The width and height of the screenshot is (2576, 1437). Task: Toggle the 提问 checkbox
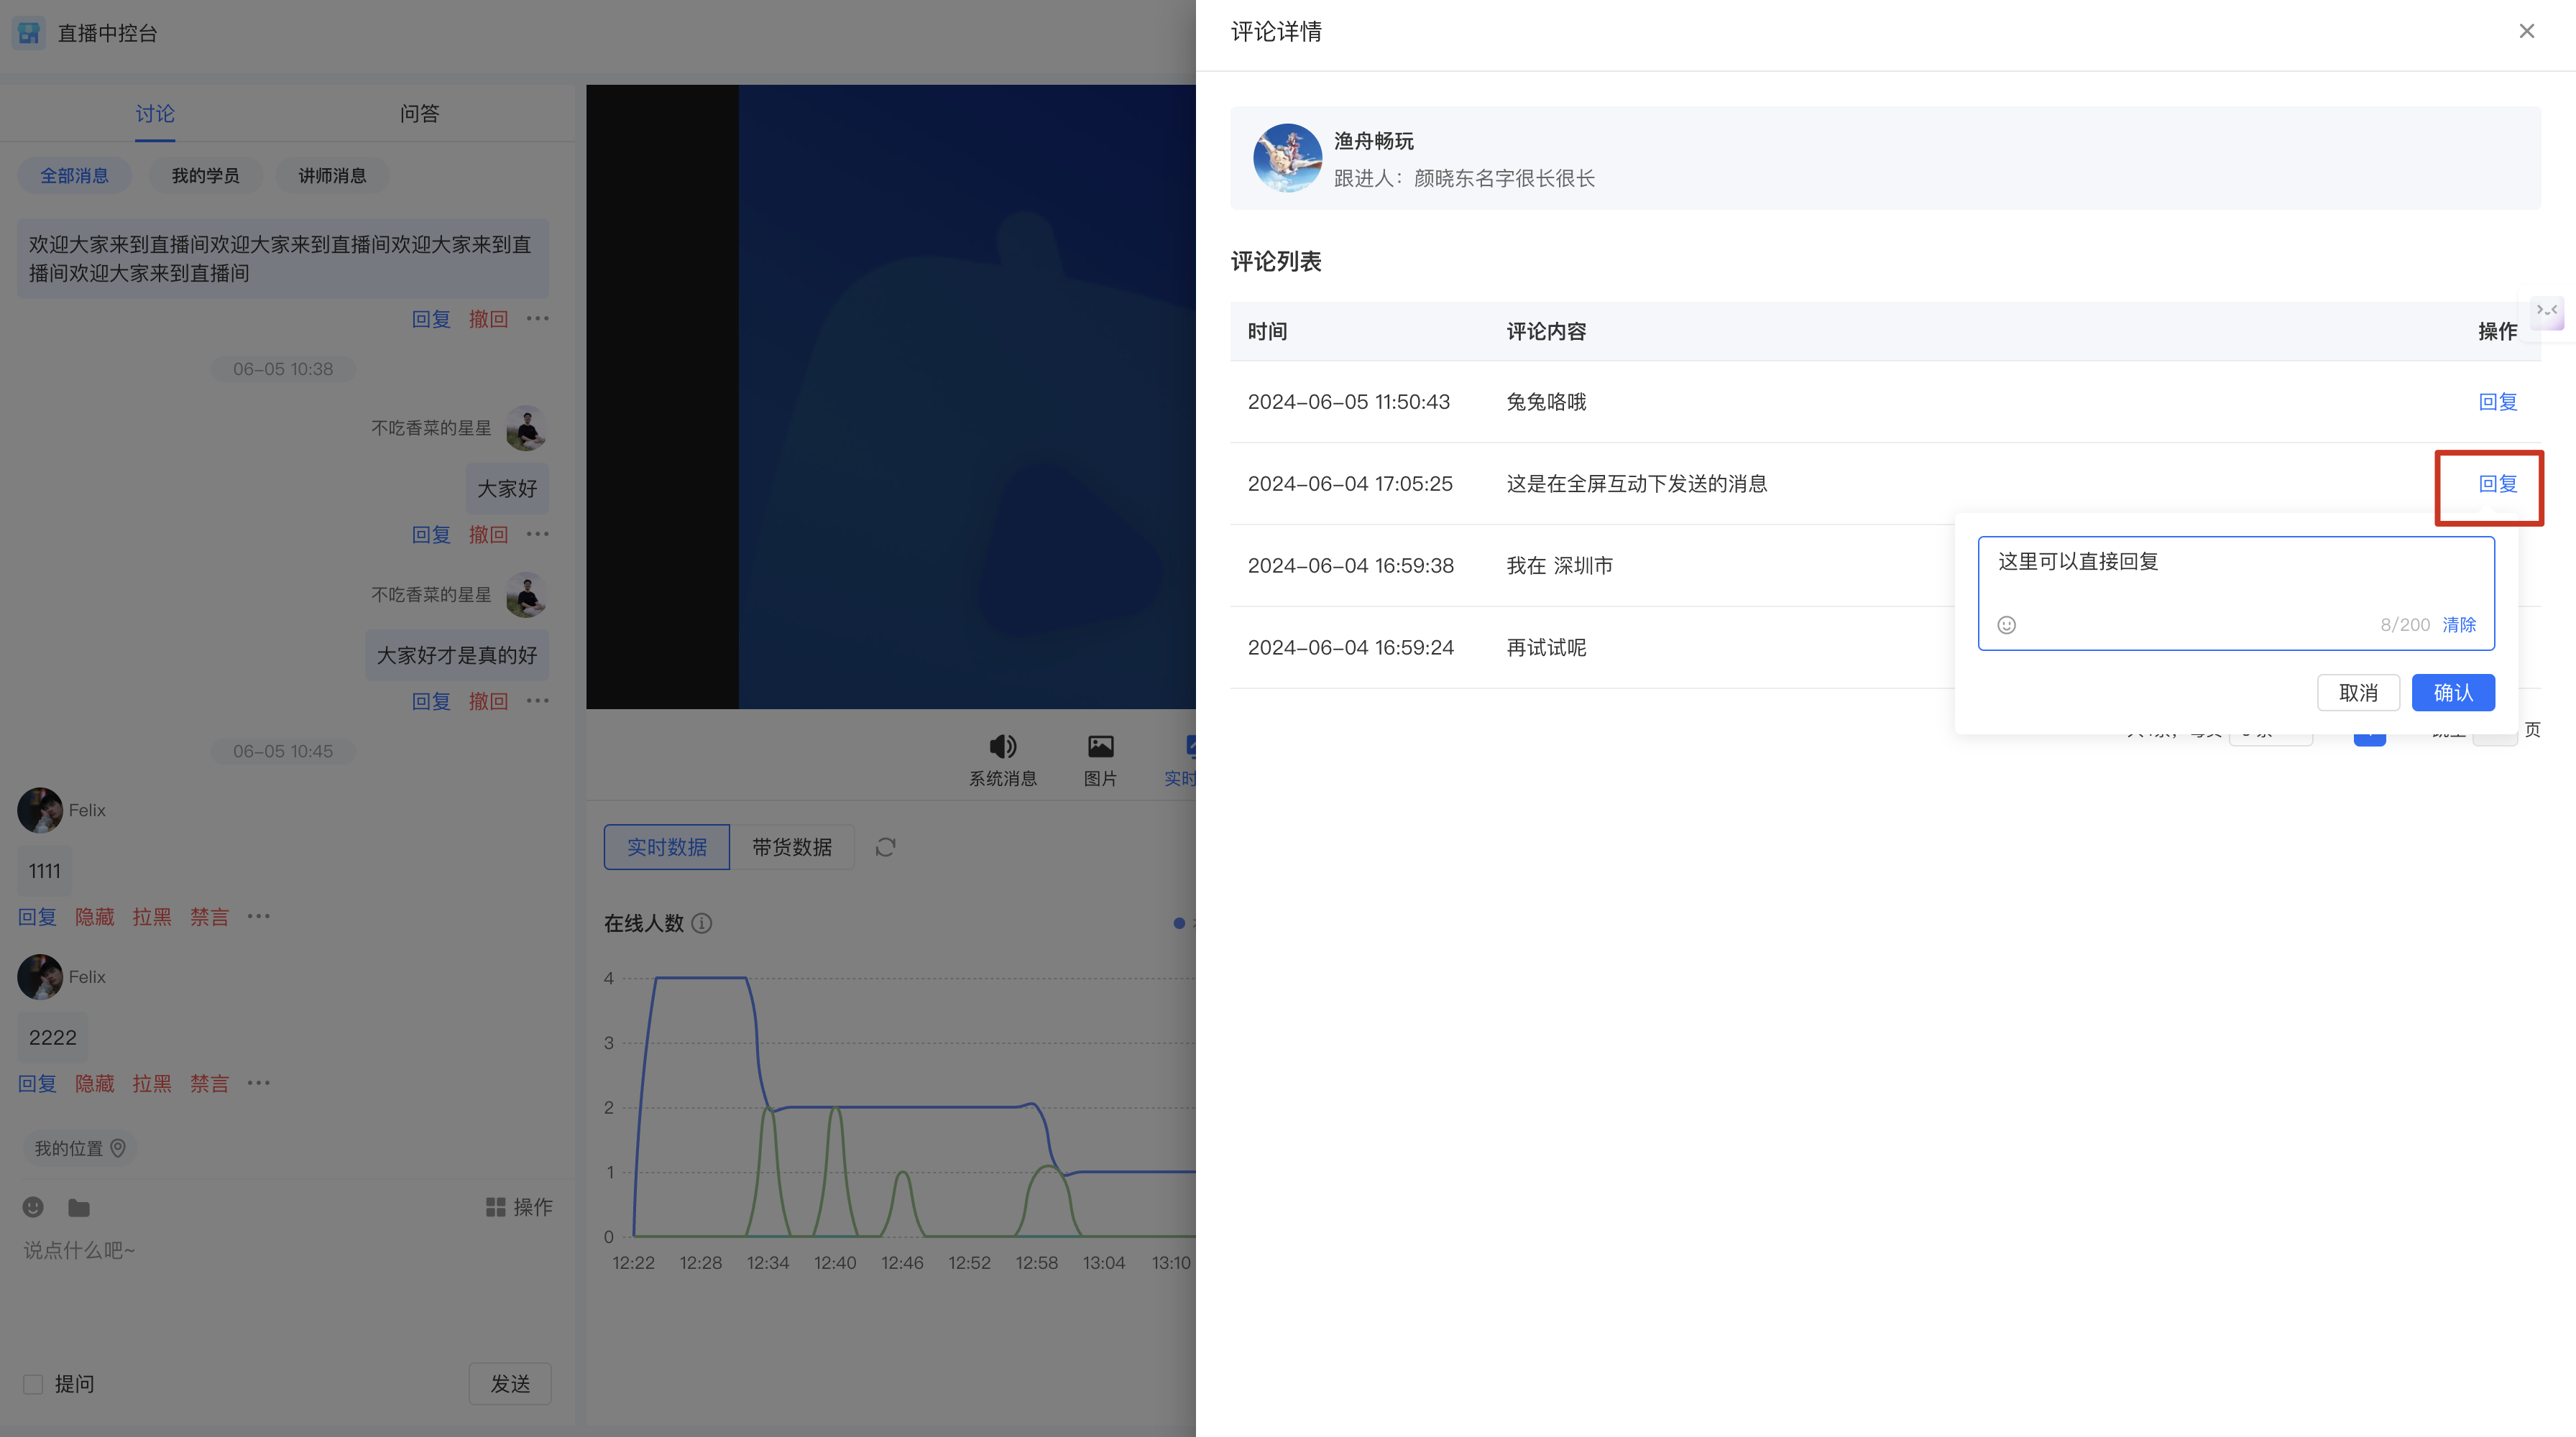(33, 1384)
